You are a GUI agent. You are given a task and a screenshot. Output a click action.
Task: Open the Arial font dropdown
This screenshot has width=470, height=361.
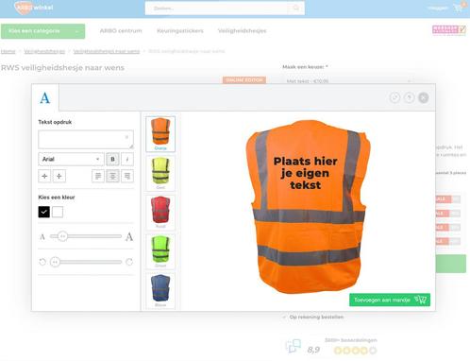tap(71, 159)
